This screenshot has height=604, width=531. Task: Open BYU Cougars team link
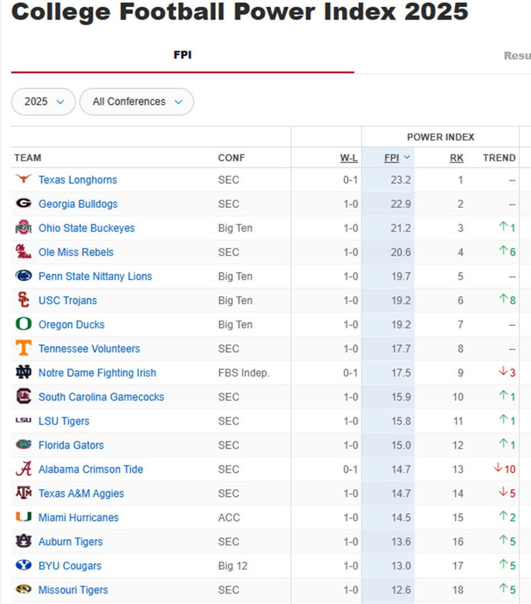(69, 566)
